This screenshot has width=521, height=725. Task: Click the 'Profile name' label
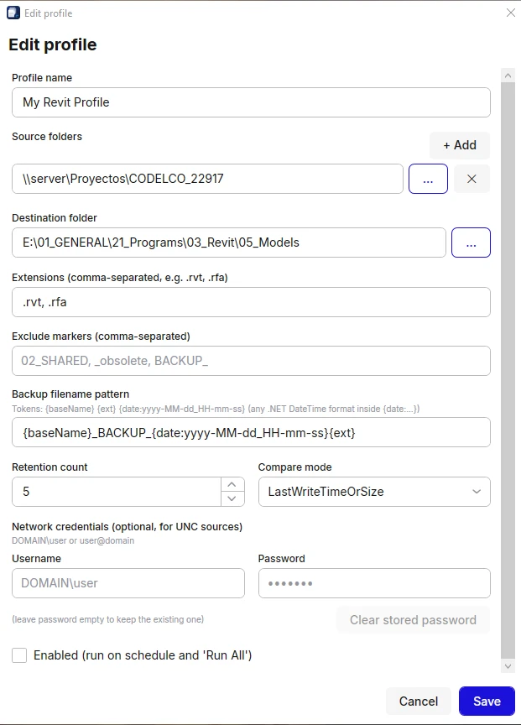point(42,78)
